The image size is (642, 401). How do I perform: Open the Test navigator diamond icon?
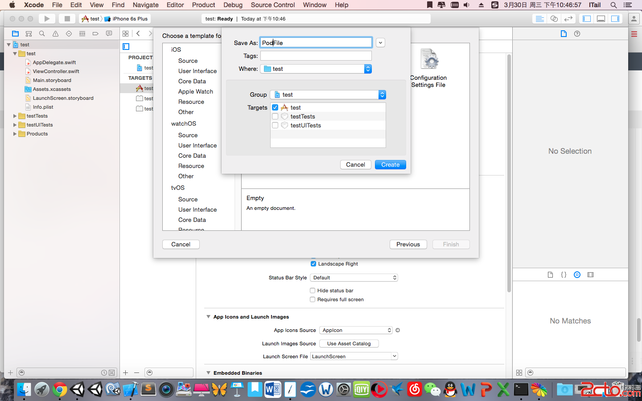coord(69,34)
